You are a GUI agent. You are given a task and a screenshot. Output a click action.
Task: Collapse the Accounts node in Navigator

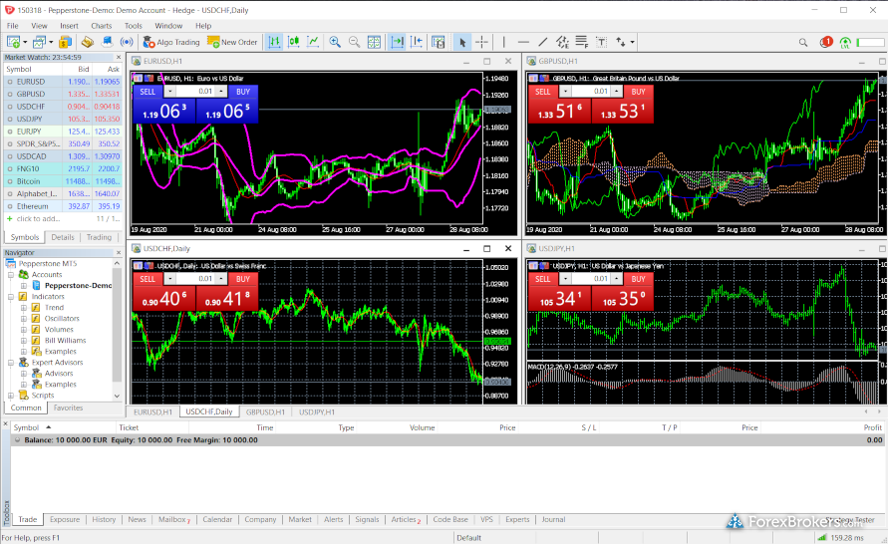click(11, 275)
